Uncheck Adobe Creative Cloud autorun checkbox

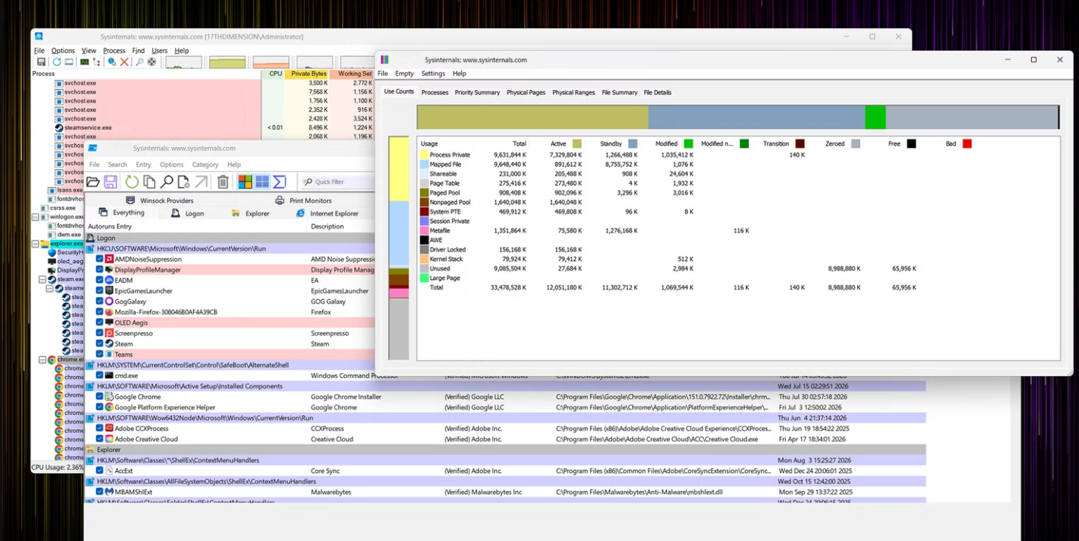(x=99, y=439)
